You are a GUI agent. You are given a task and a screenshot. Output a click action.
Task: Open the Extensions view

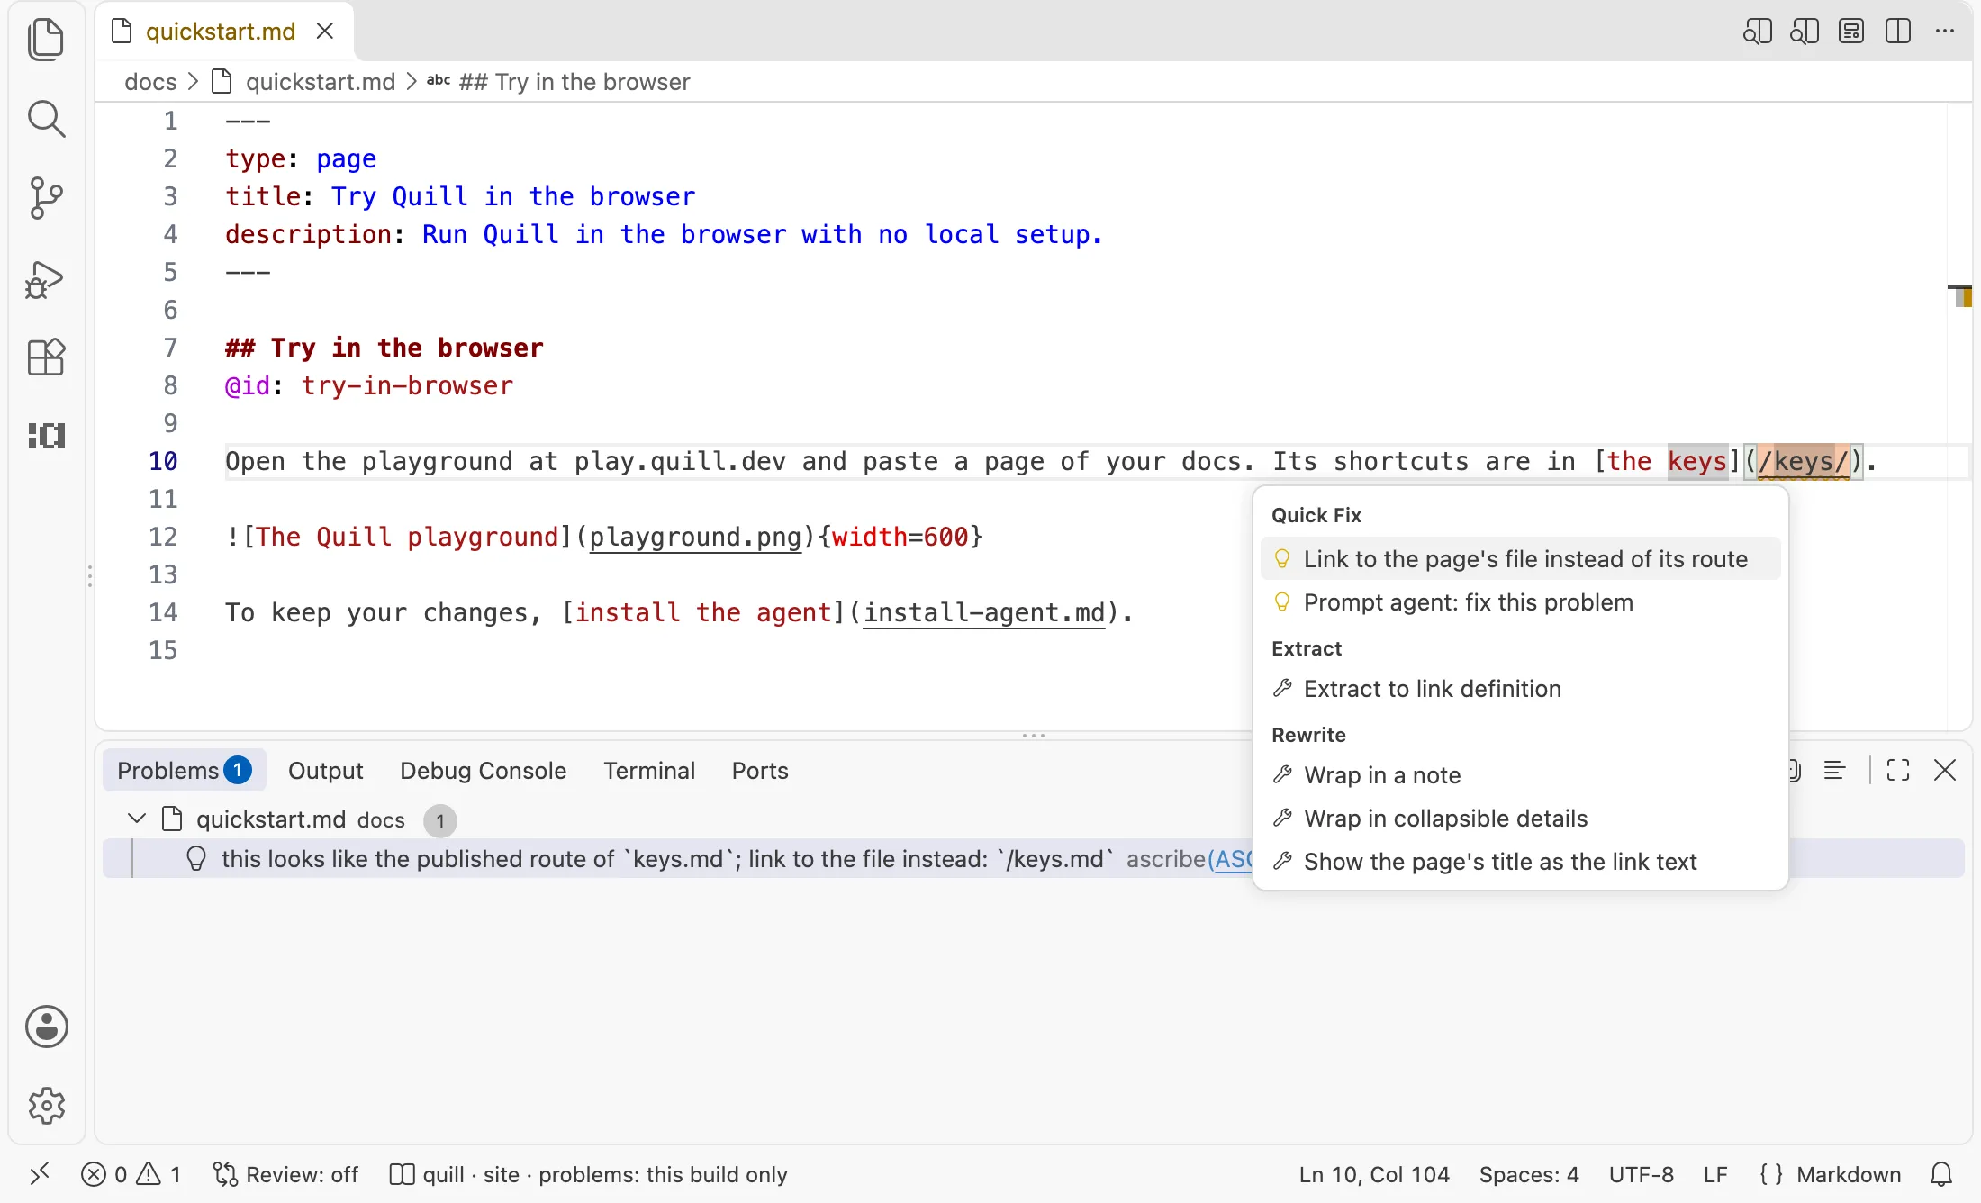(x=46, y=357)
